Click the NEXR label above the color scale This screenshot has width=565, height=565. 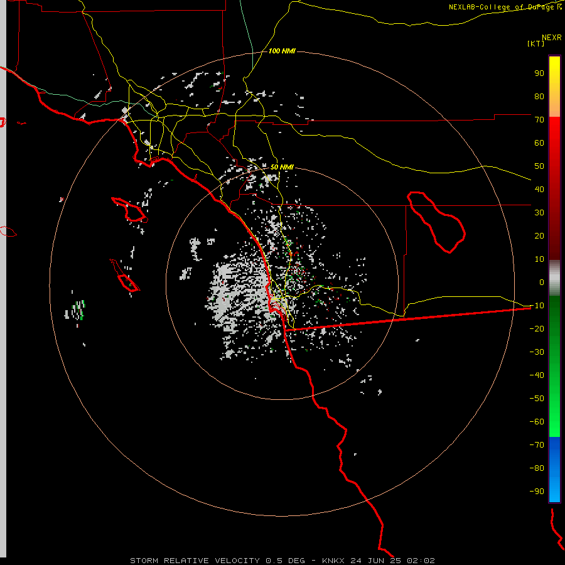coord(551,38)
